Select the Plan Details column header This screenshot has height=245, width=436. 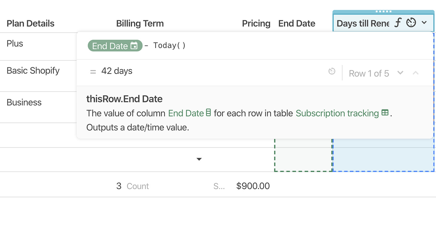31,23
